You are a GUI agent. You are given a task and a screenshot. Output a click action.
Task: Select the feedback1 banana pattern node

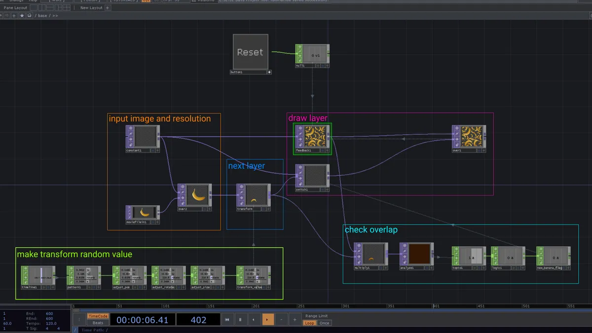point(315,136)
